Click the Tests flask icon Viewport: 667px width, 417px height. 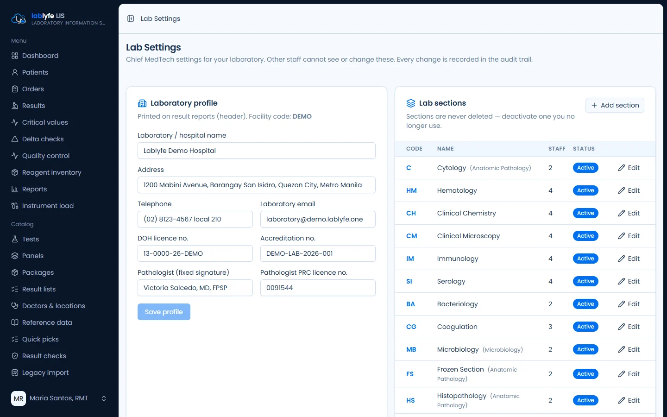15,239
